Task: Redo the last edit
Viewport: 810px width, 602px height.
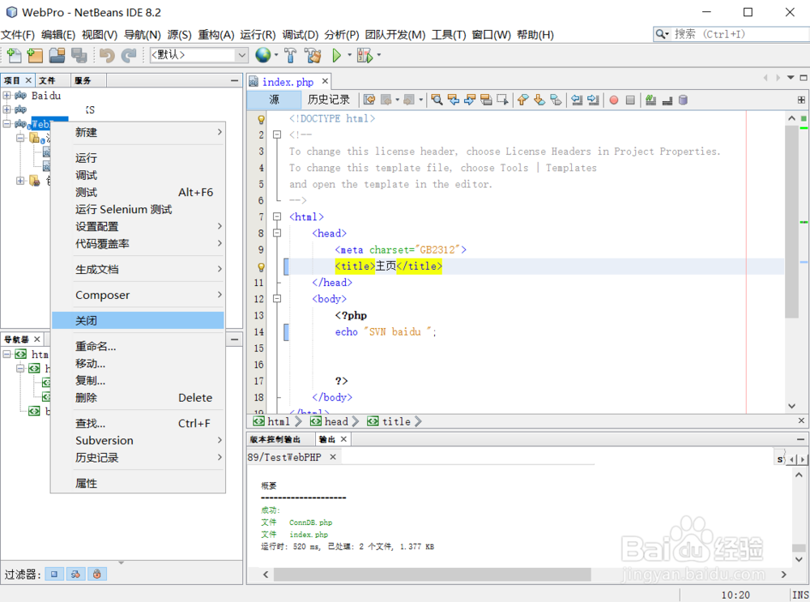Action: coord(129,55)
